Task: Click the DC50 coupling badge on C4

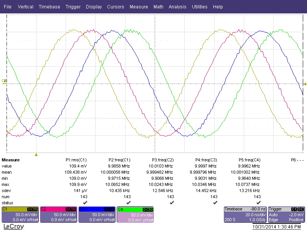Action: [148, 209]
